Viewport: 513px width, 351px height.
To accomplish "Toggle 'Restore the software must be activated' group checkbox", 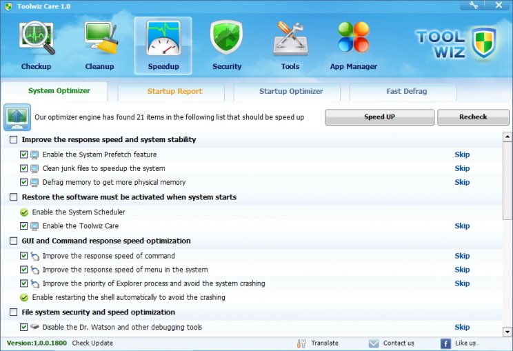I will 13,197.
